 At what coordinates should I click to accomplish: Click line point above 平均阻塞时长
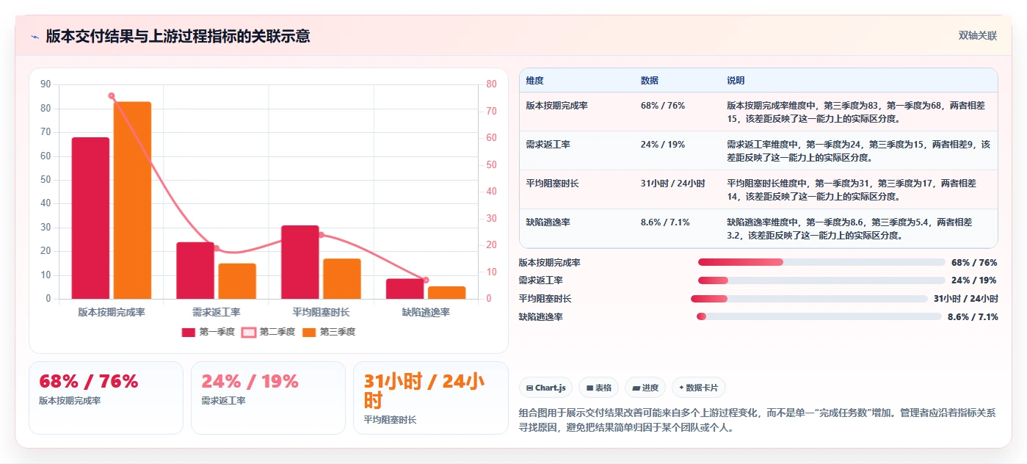321,235
